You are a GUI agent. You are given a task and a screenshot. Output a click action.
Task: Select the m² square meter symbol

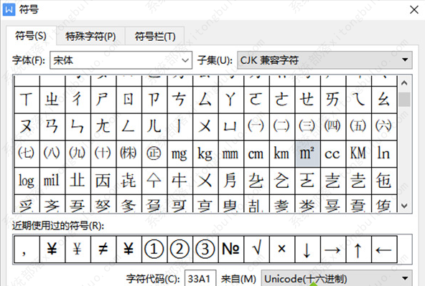pos(308,153)
